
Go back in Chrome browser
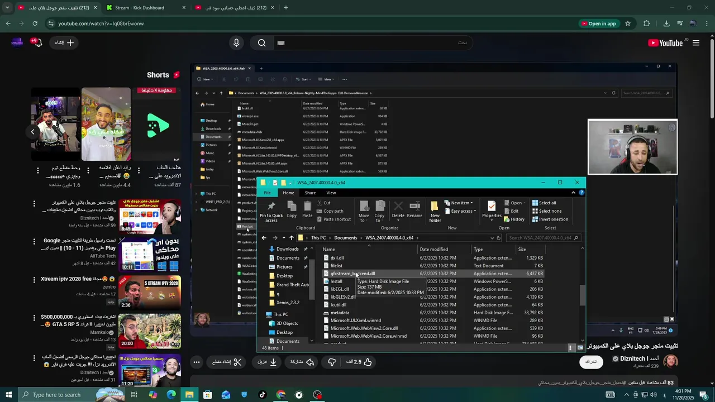(x=8, y=23)
